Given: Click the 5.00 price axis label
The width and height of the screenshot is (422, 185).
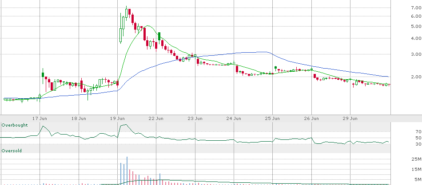Looking at the screenshot, I should 416,26.
